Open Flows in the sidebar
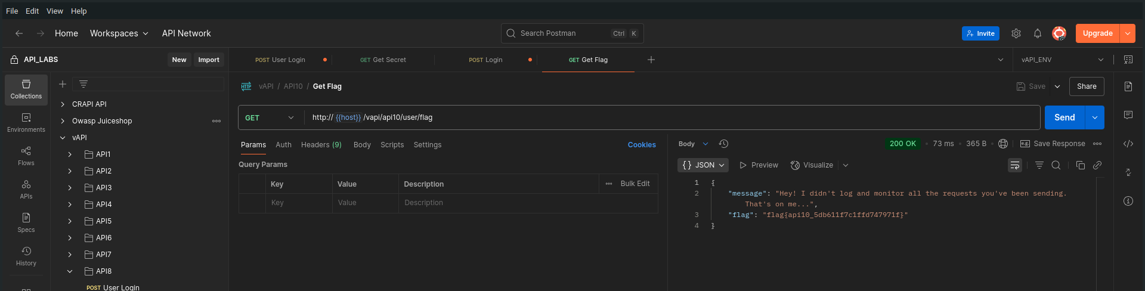Image resolution: width=1145 pixels, height=291 pixels. tap(26, 157)
